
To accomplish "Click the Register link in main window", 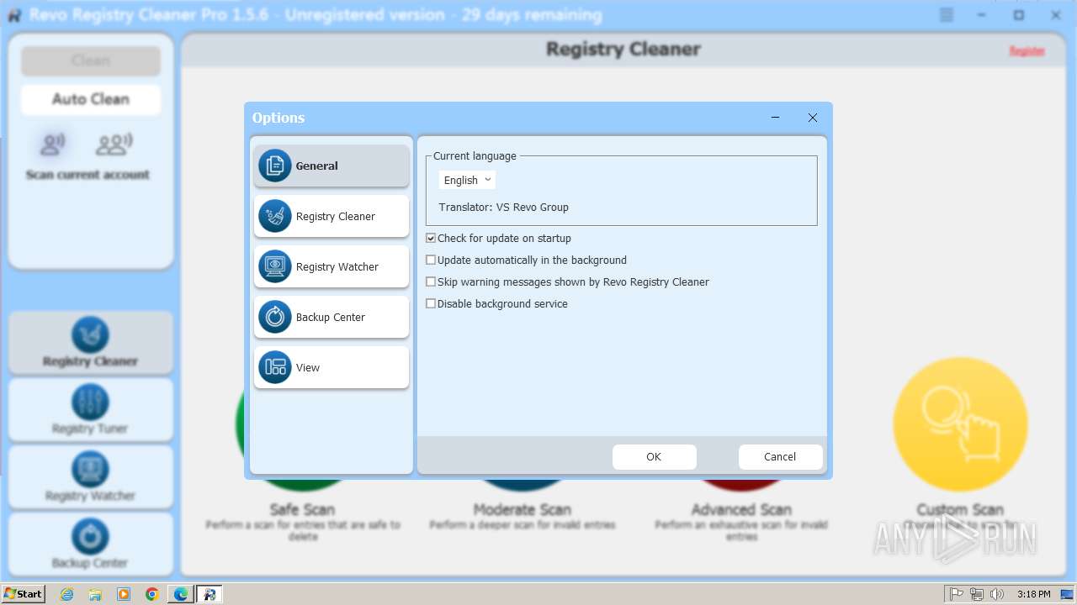I will click(1027, 51).
